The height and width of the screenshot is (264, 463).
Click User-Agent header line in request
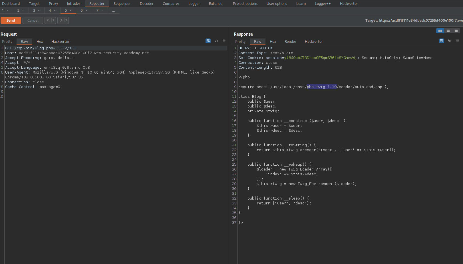110,75
